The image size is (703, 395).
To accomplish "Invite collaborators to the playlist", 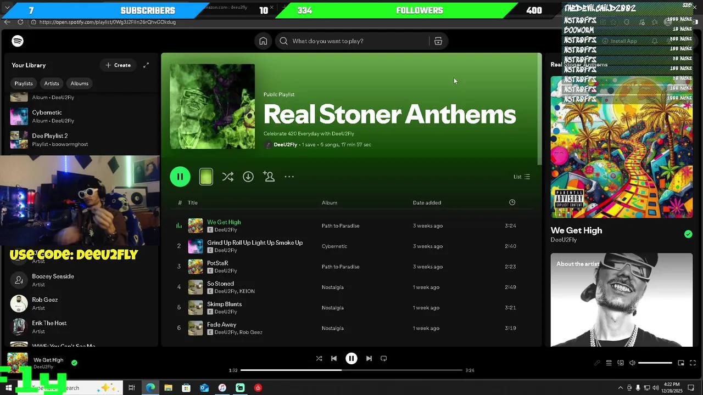I will click(x=269, y=177).
